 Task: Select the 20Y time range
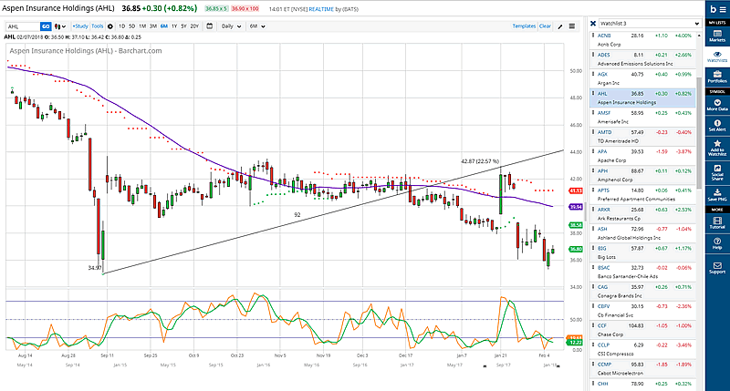point(194,26)
